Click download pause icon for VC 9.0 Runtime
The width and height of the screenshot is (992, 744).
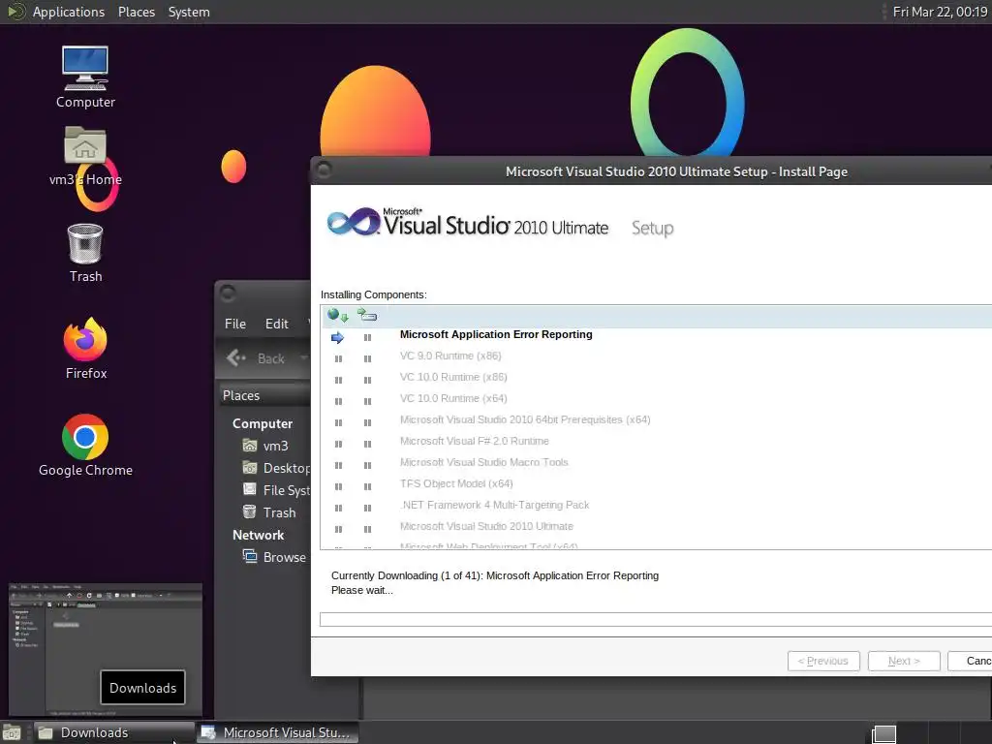pos(338,359)
